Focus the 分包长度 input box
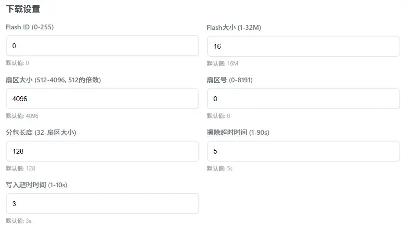The height and width of the screenshot is (234, 408). pyautogui.click(x=102, y=151)
